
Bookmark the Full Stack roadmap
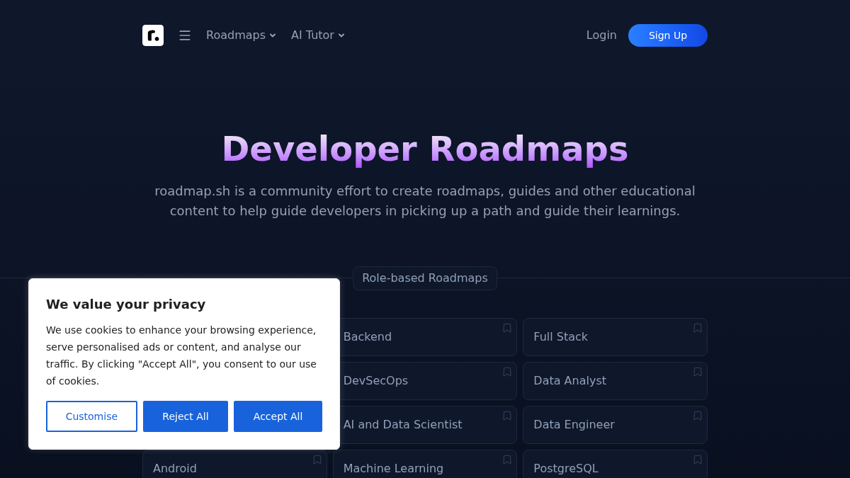(698, 328)
